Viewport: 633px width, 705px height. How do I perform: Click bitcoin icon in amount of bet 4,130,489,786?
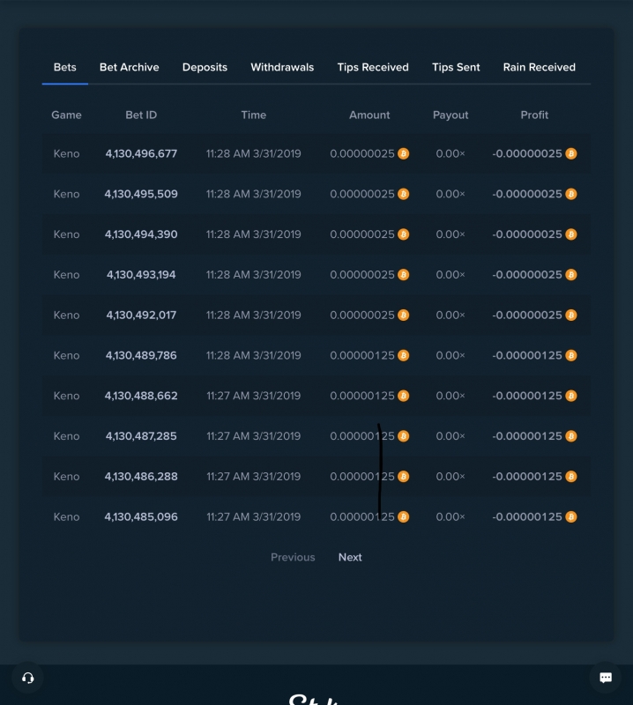click(x=404, y=355)
